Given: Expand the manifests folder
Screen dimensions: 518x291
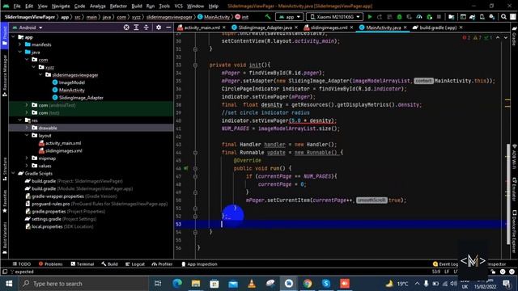Looking at the screenshot, I should tap(19, 44).
